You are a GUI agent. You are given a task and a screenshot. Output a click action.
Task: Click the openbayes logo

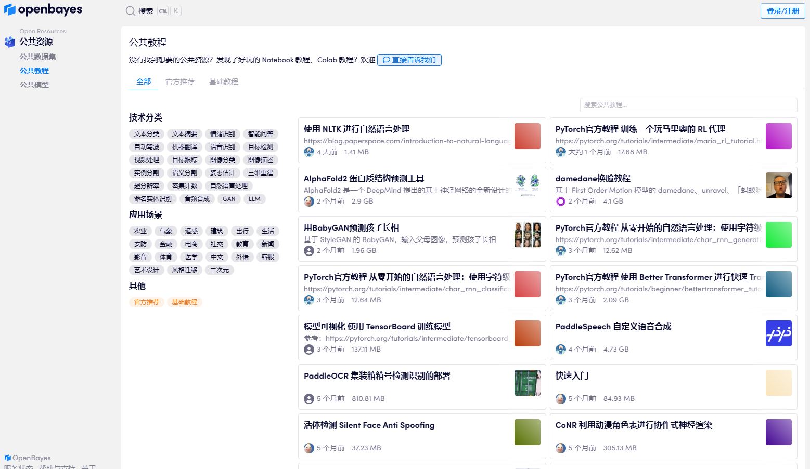43,10
